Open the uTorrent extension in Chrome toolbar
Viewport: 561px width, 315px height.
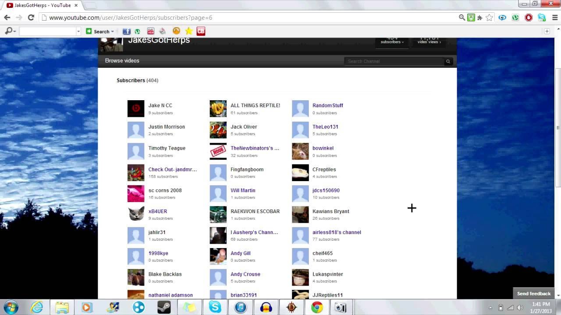tap(515, 17)
